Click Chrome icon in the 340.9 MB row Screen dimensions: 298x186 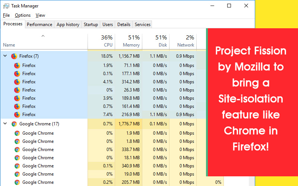click(17, 166)
